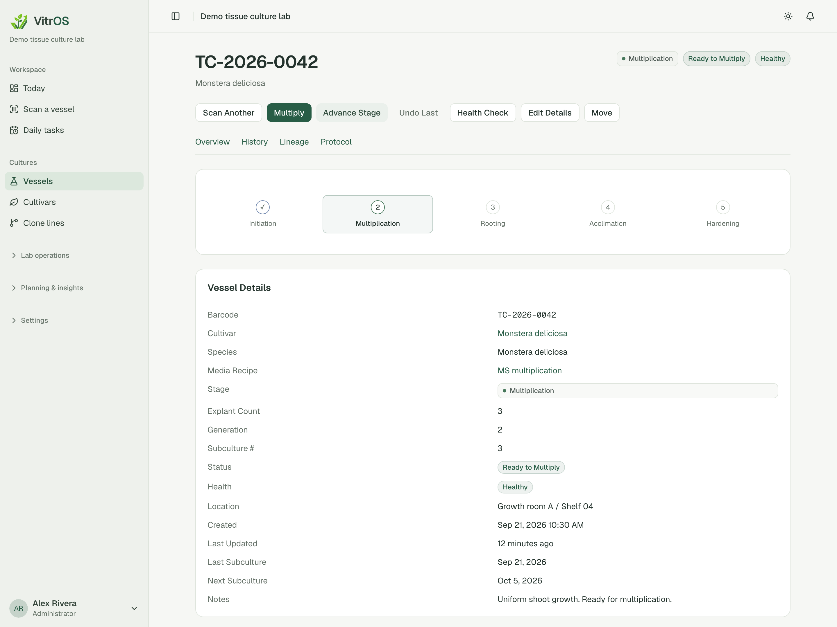This screenshot has height=627, width=837.
Task: Click the Ready to Multiply status pill
Action: 531,467
